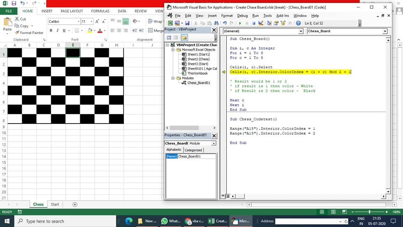Toggle Bold formatting in Excel ribbon
This screenshot has width=403, height=227.
click(x=51, y=31)
